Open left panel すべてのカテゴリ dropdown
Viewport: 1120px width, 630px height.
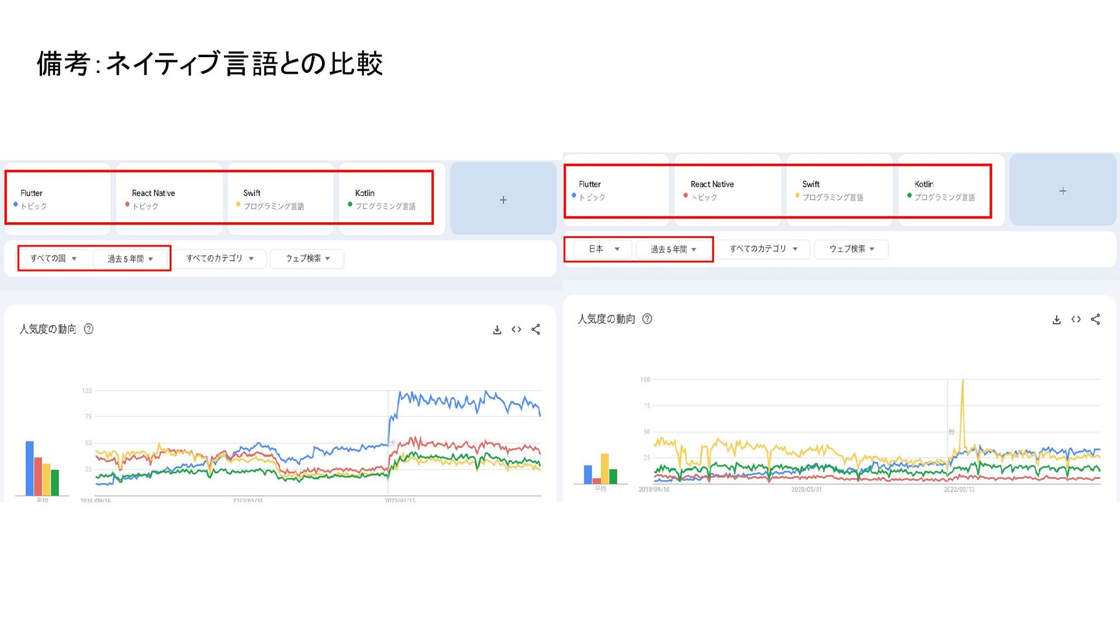[x=219, y=258]
